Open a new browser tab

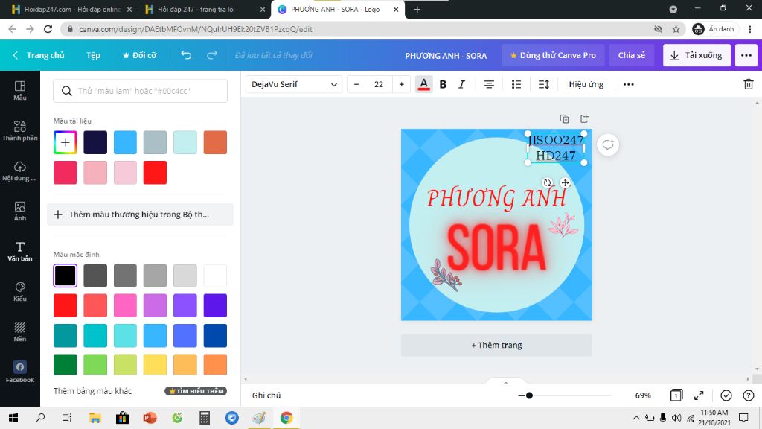click(417, 9)
